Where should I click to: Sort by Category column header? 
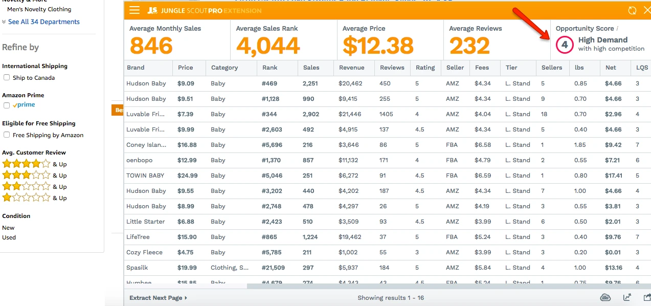point(224,68)
